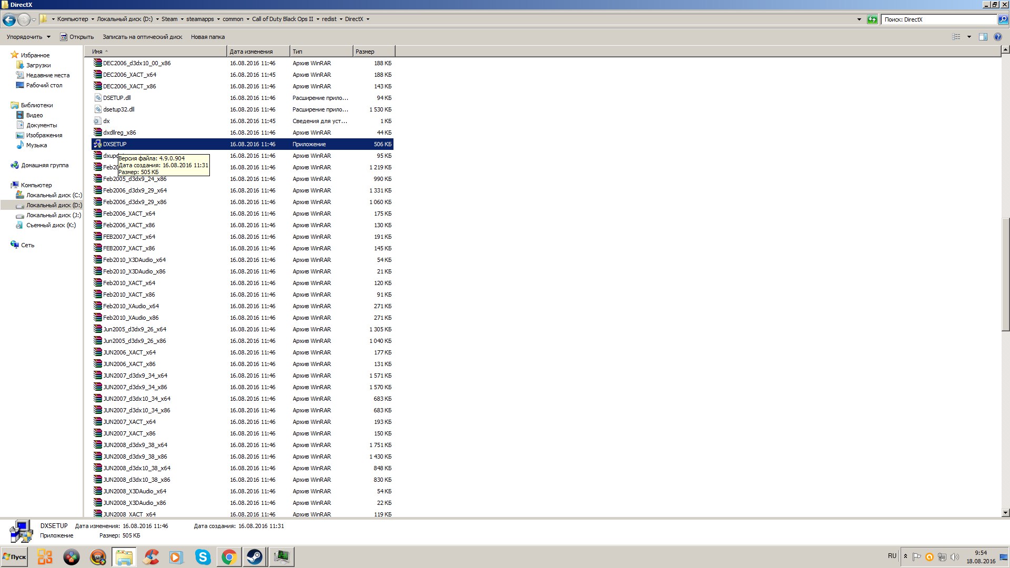Click the Открыть toolbar button
This screenshot has height=568, width=1010.
[77, 37]
